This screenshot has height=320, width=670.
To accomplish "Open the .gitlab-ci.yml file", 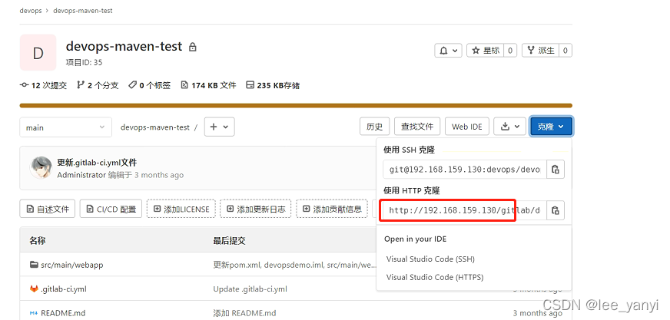I will (64, 289).
